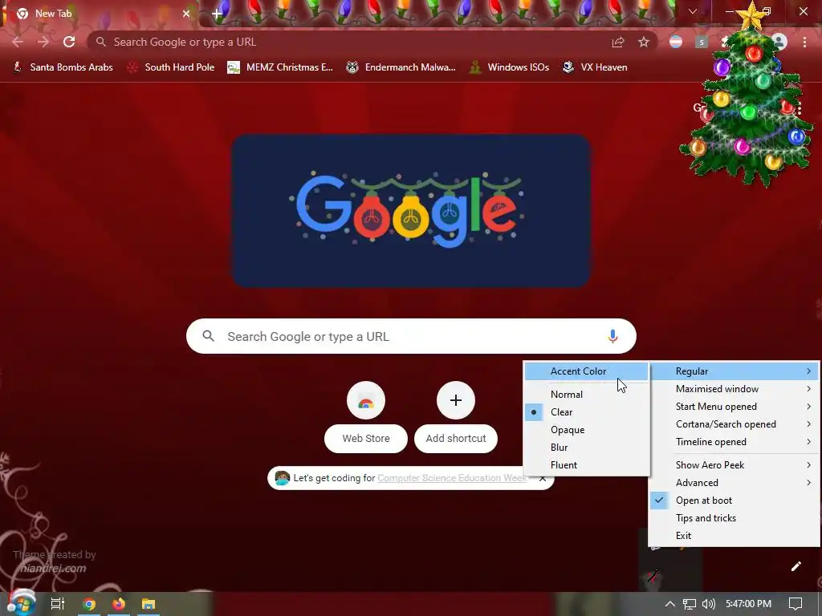Image resolution: width=822 pixels, height=616 pixels.
Task: Open the Santa Bombs Arabs bookmark
Action: point(63,67)
